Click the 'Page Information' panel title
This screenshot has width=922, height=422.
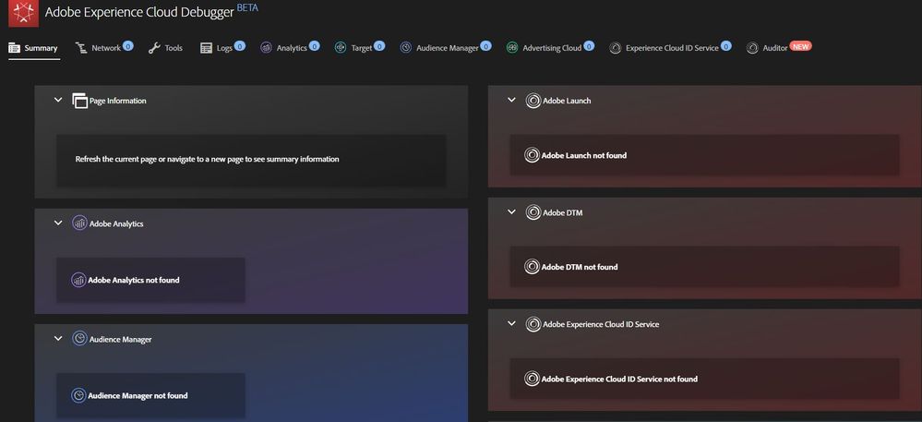(117, 101)
